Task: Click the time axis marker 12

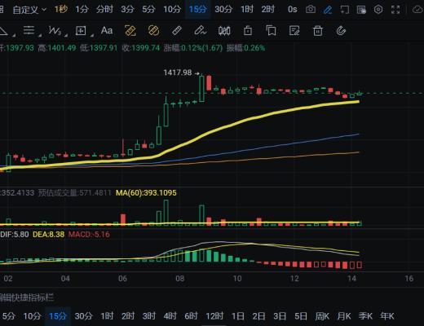Action: tap(294, 279)
